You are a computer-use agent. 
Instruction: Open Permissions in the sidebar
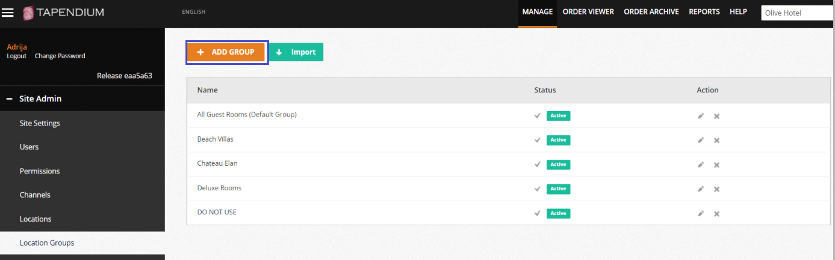tap(40, 171)
